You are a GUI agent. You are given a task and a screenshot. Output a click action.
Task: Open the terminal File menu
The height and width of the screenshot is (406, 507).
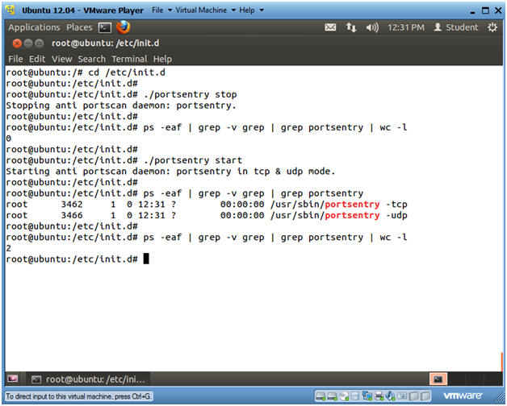coord(15,59)
